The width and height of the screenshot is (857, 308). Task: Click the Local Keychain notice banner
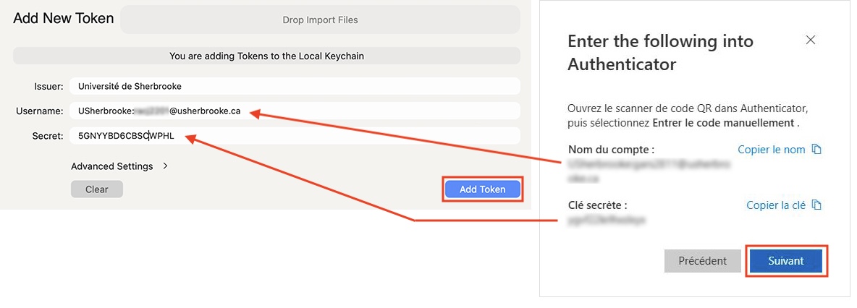(x=266, y=56)
